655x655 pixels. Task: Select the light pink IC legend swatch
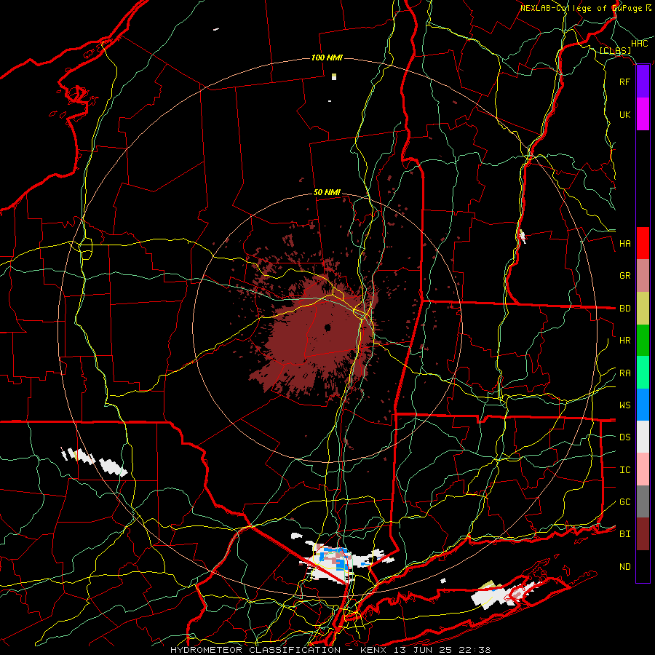click(x=643, y=469)
